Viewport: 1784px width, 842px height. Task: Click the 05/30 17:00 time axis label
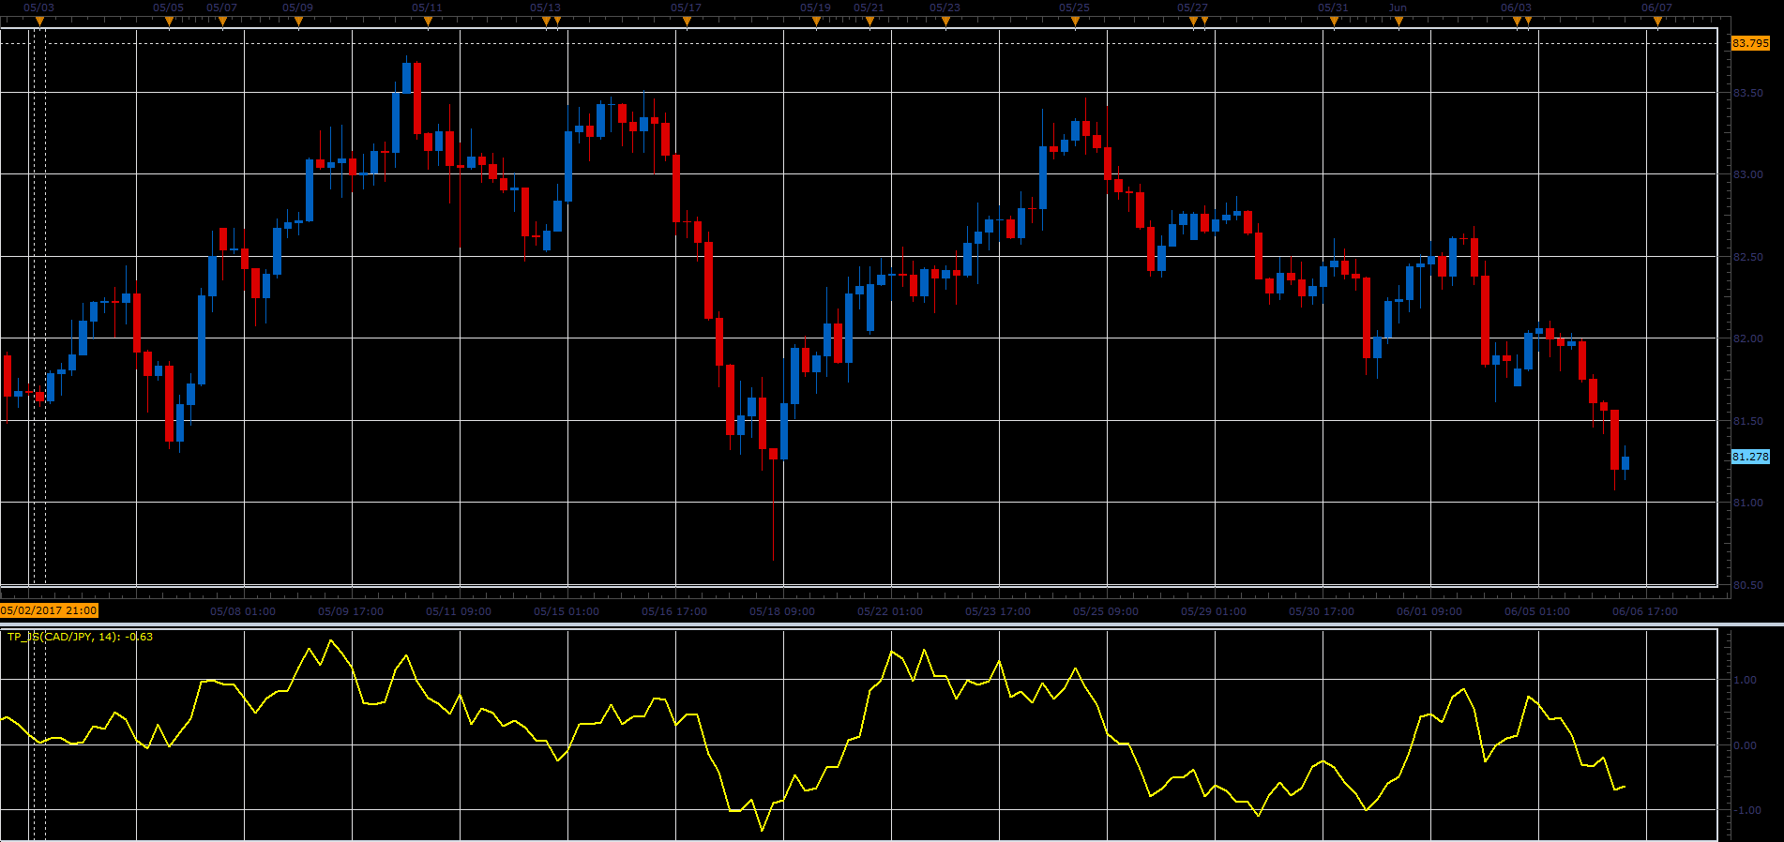1322,611
